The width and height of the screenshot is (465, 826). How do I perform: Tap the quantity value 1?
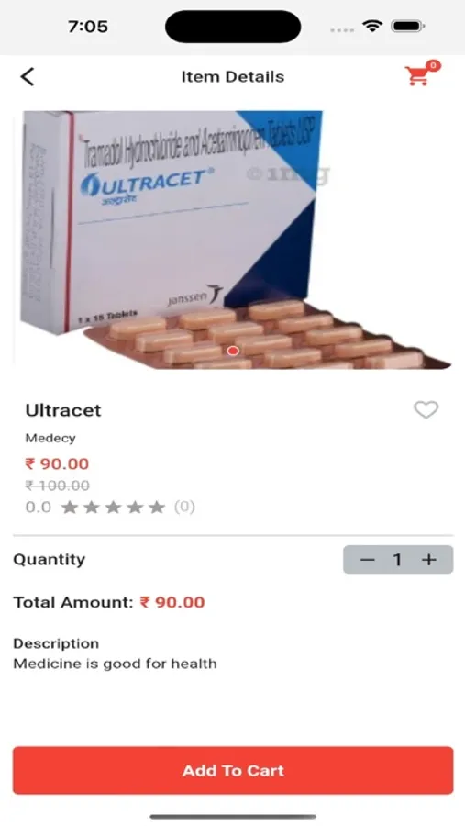tap(398, 560)
